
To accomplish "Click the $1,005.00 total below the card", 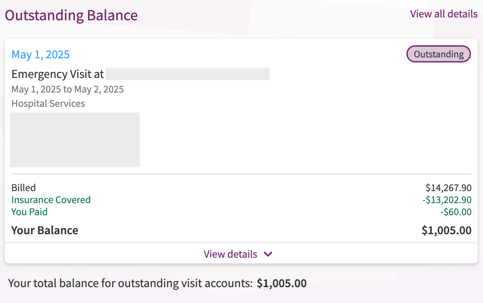I will [282, 283].
